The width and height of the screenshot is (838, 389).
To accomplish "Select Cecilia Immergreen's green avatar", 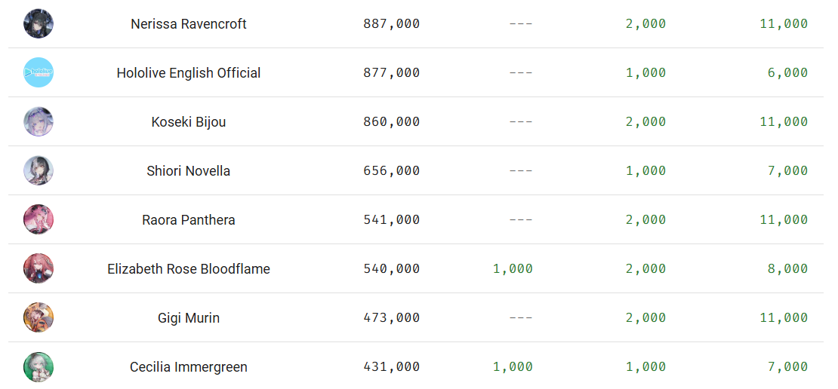I will [39, 366].
